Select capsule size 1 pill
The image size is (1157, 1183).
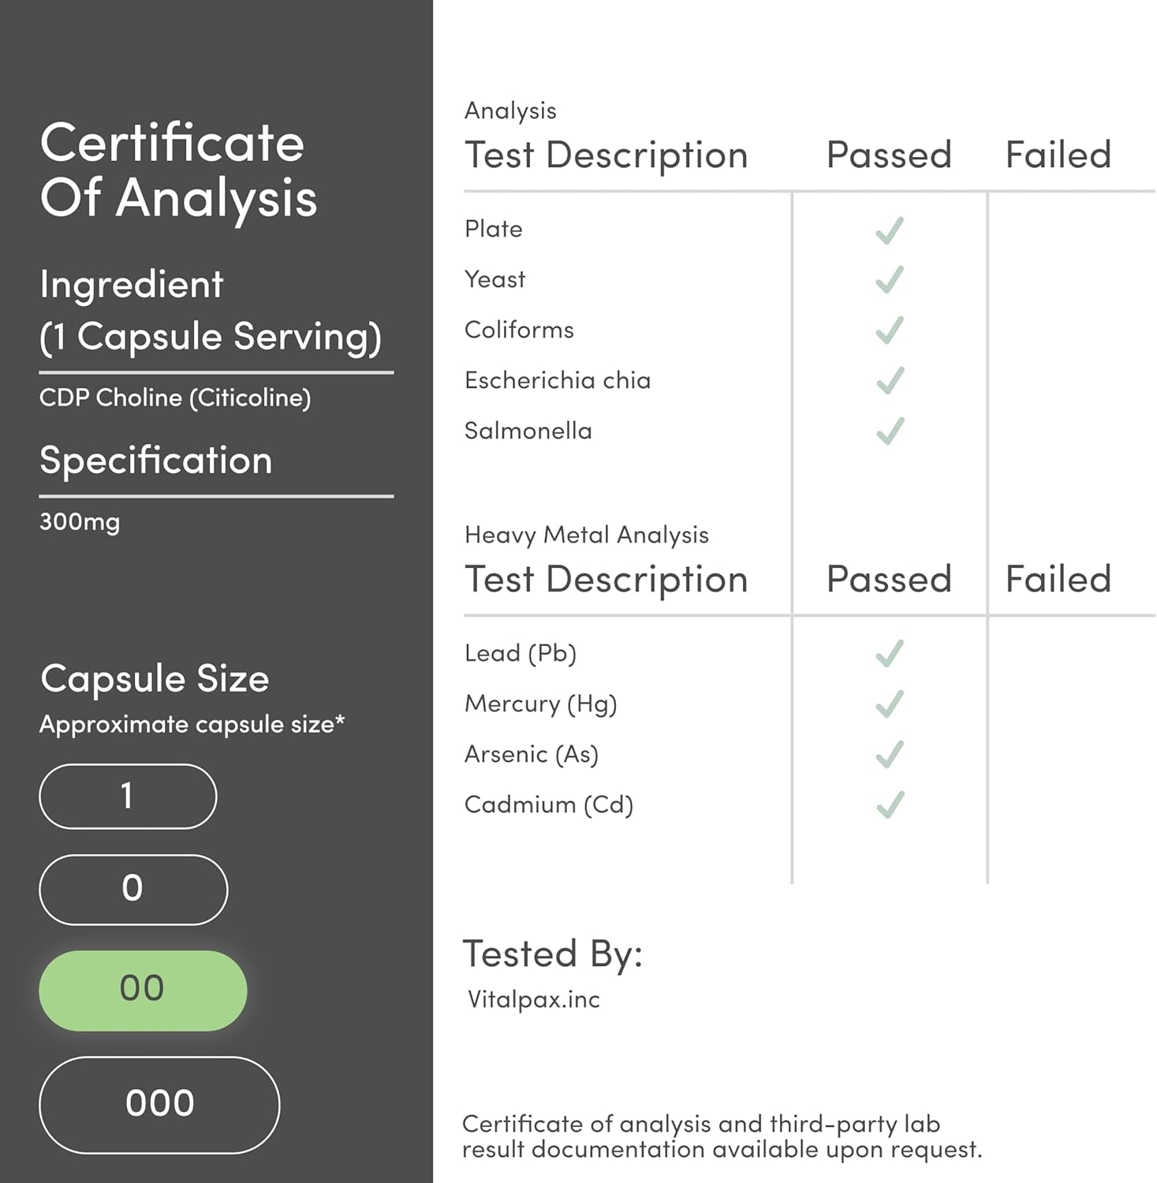(128, 796)
